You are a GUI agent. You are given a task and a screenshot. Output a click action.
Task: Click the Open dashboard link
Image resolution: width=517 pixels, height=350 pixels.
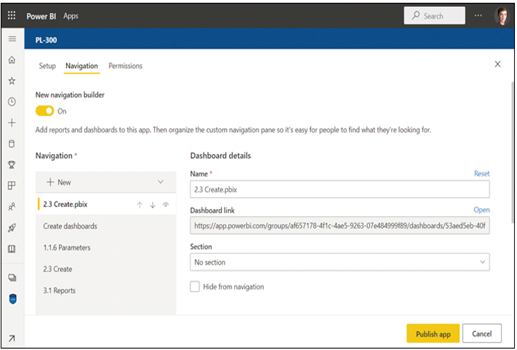pos(482,210)
